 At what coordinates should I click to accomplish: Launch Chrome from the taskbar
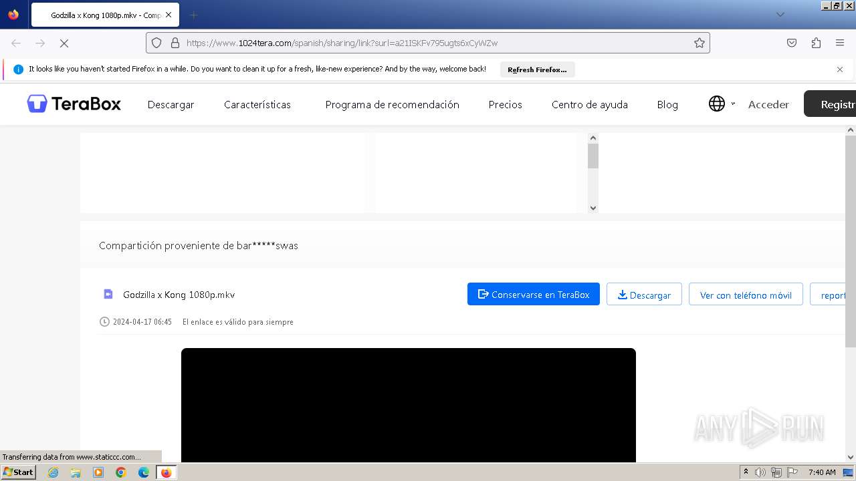click(x=121, y=472)
